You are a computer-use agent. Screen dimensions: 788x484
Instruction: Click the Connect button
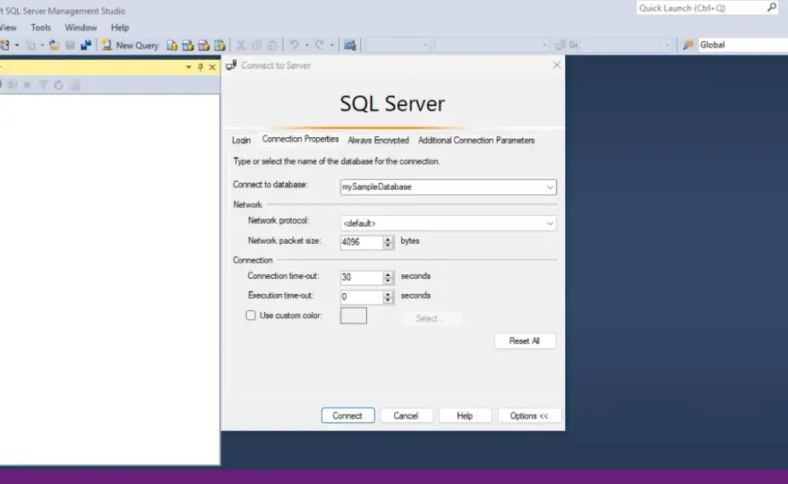click(347, 416)
